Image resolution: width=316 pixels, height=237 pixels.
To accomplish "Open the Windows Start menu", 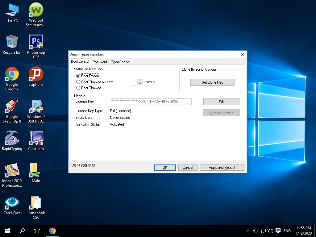I will pyautogui.click(x=7, y=231).
